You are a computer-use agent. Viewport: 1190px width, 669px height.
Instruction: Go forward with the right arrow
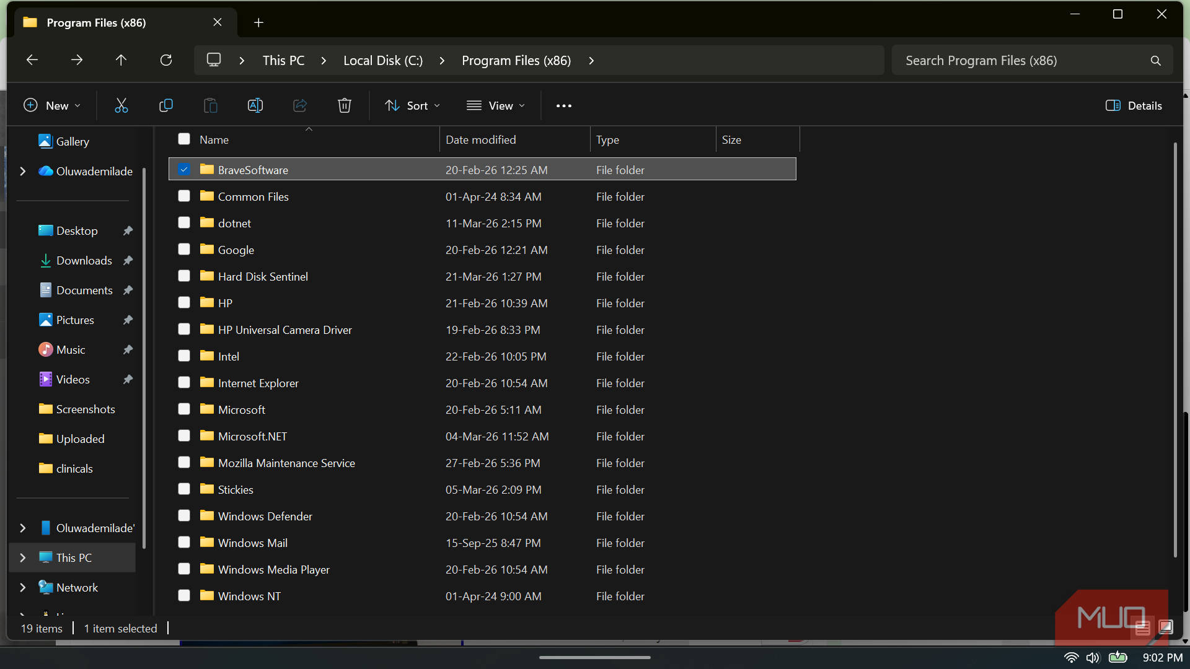point(77,60)
